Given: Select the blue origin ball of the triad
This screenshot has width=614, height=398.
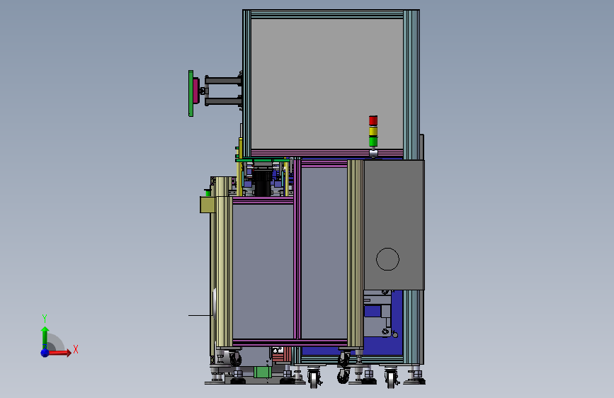Looking at the screenshot, I should (x=45, y=353).
